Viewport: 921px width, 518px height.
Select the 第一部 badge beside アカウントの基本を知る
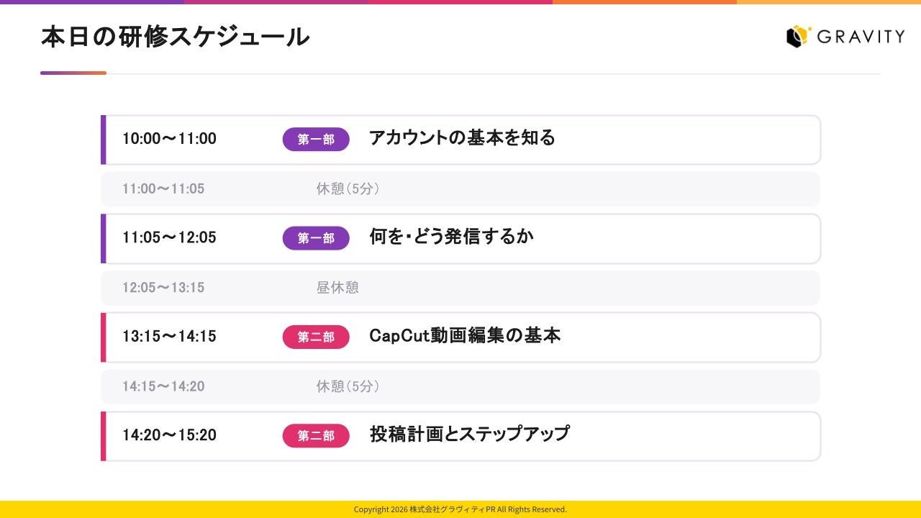(x=316, y=140)
